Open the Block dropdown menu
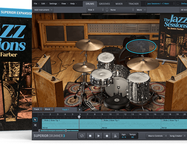This screenshot has height=150, width=187. pyautogui.click(x=49, y=109)
